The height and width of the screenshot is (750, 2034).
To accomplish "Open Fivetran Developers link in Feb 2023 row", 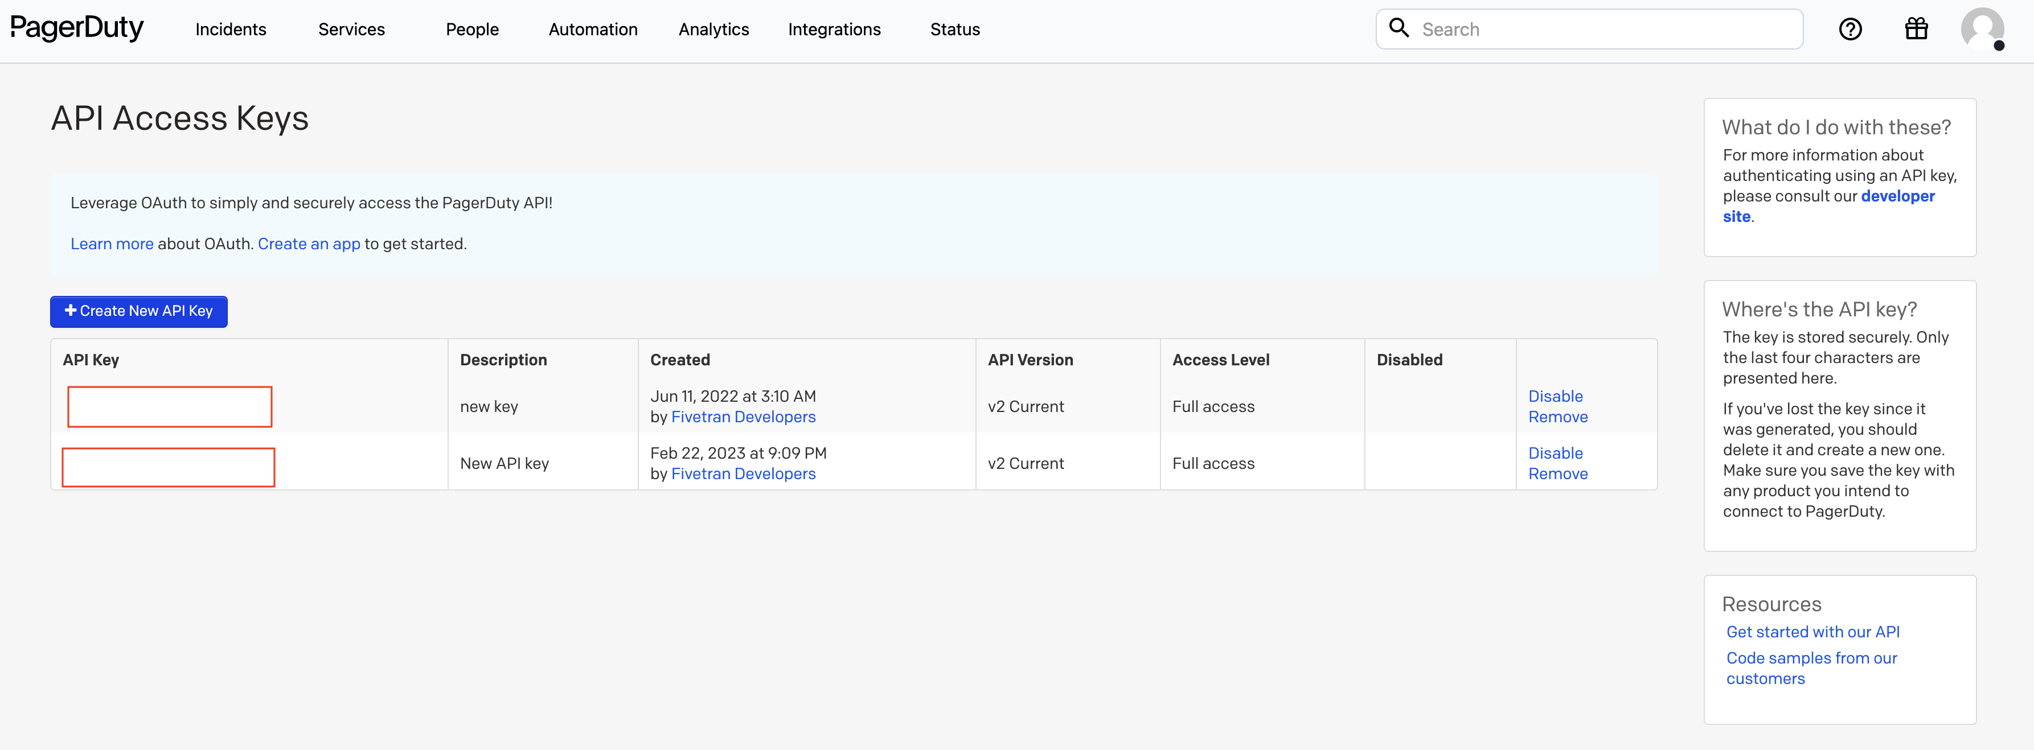I will 743,473.
